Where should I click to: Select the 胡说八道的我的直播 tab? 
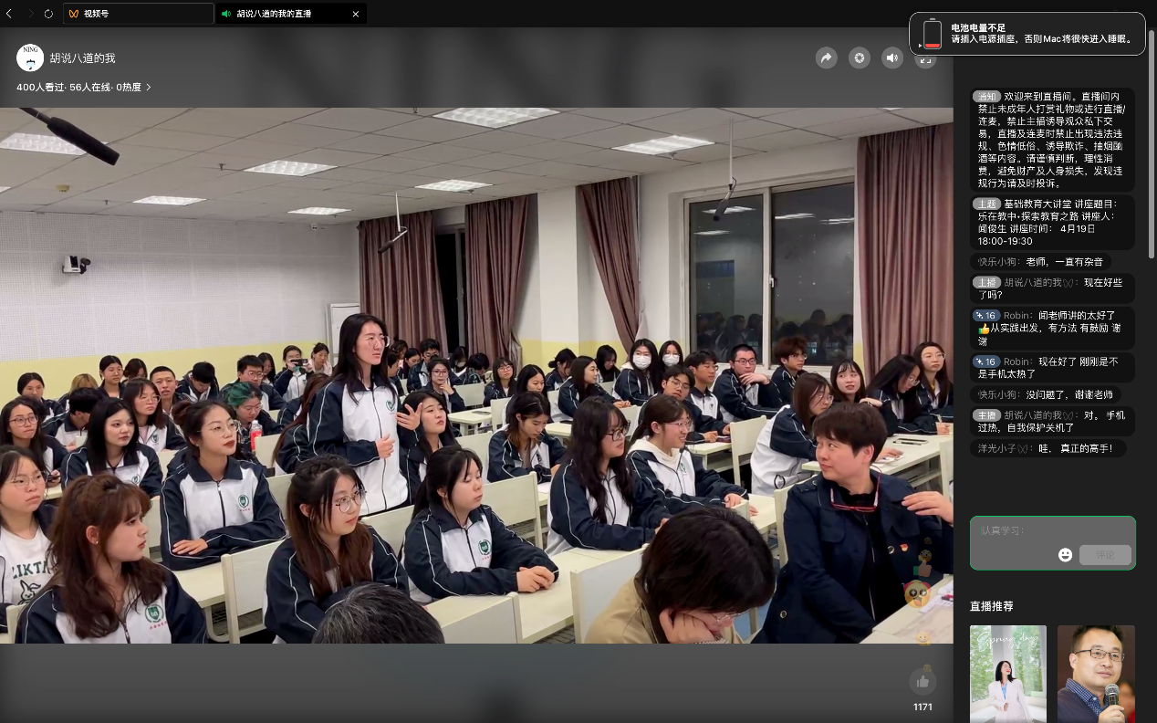290,14
